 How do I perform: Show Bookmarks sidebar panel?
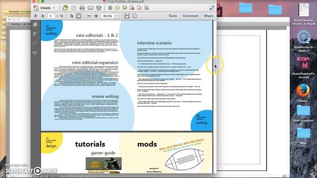point(35,34)
